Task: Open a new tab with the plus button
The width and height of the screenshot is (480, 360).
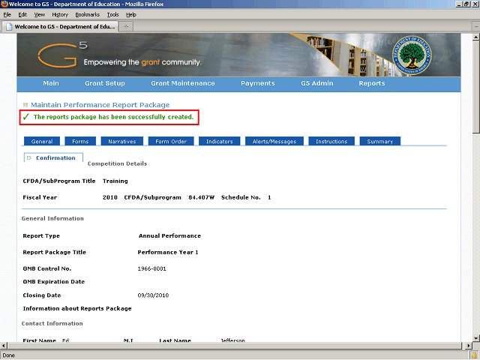Action: (x=126, y=27)
